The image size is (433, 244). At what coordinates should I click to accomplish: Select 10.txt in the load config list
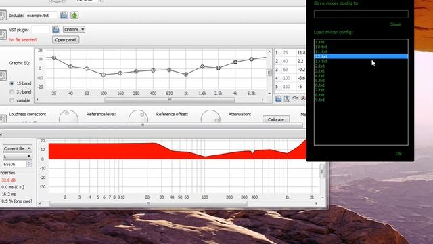pos(361,47)
